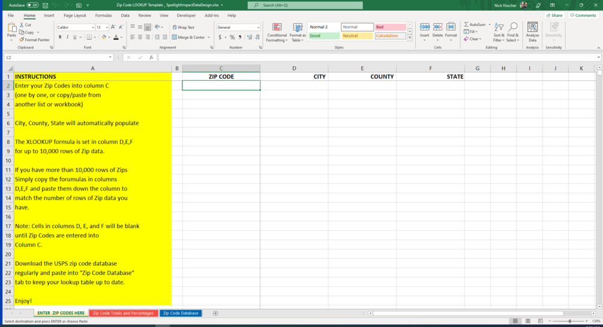The image size is (603, 327).
Task: Toggle bold formatting
Action: tap(60, 37)
